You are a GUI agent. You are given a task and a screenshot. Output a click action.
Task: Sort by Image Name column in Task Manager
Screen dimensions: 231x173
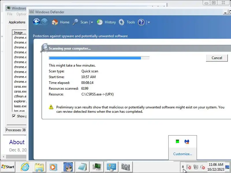19,33
